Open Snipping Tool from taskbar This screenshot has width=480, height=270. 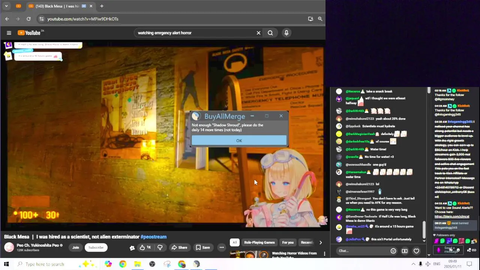167,264
